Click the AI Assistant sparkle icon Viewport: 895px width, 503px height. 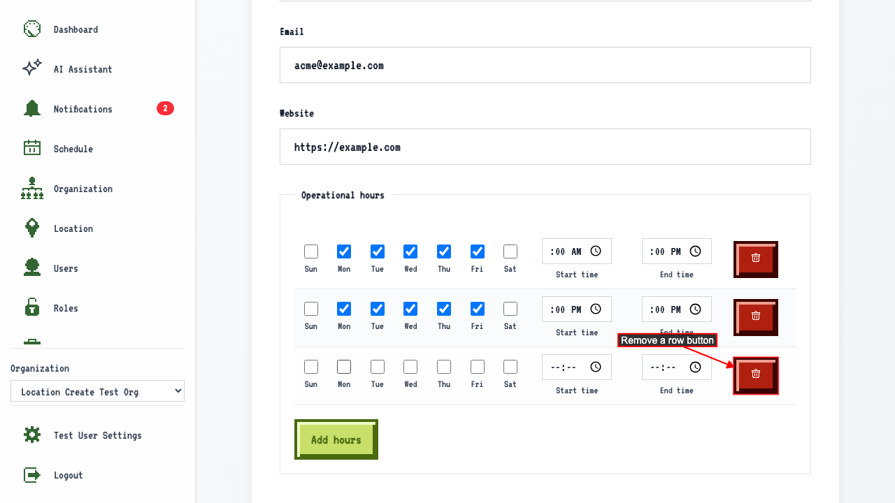pos(32,68)
